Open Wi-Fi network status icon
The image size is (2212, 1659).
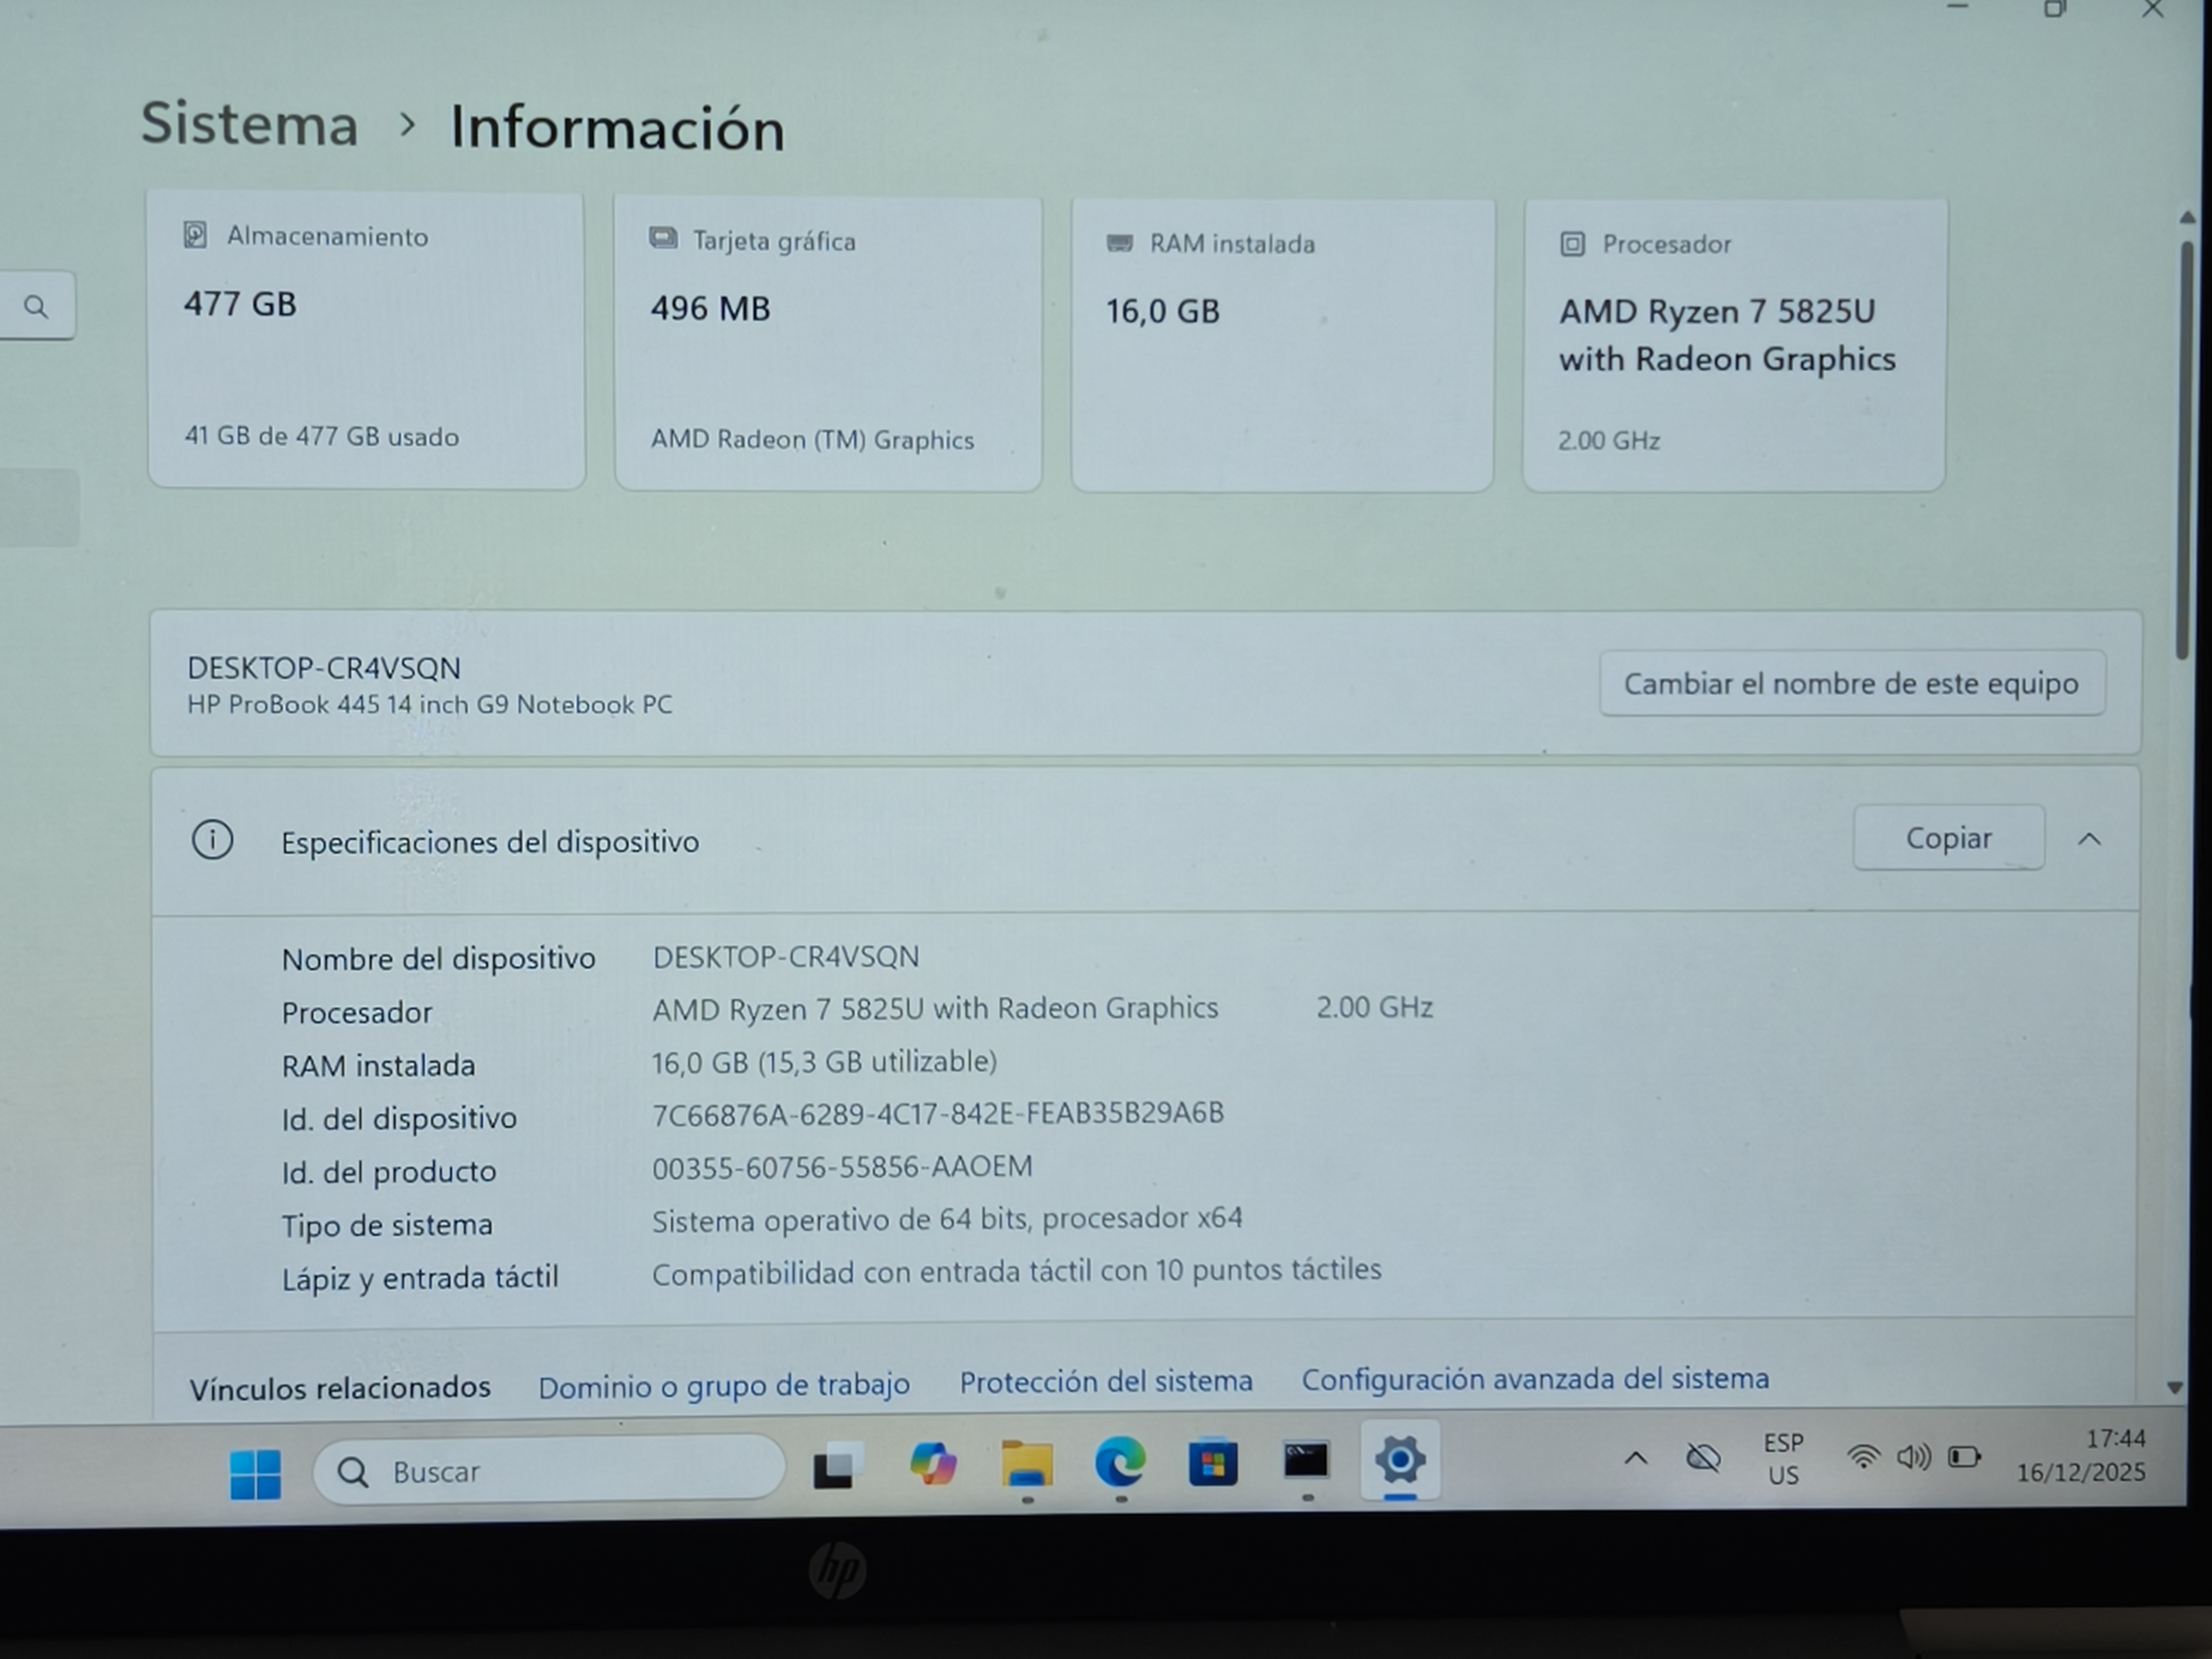pos(1862,1457)
